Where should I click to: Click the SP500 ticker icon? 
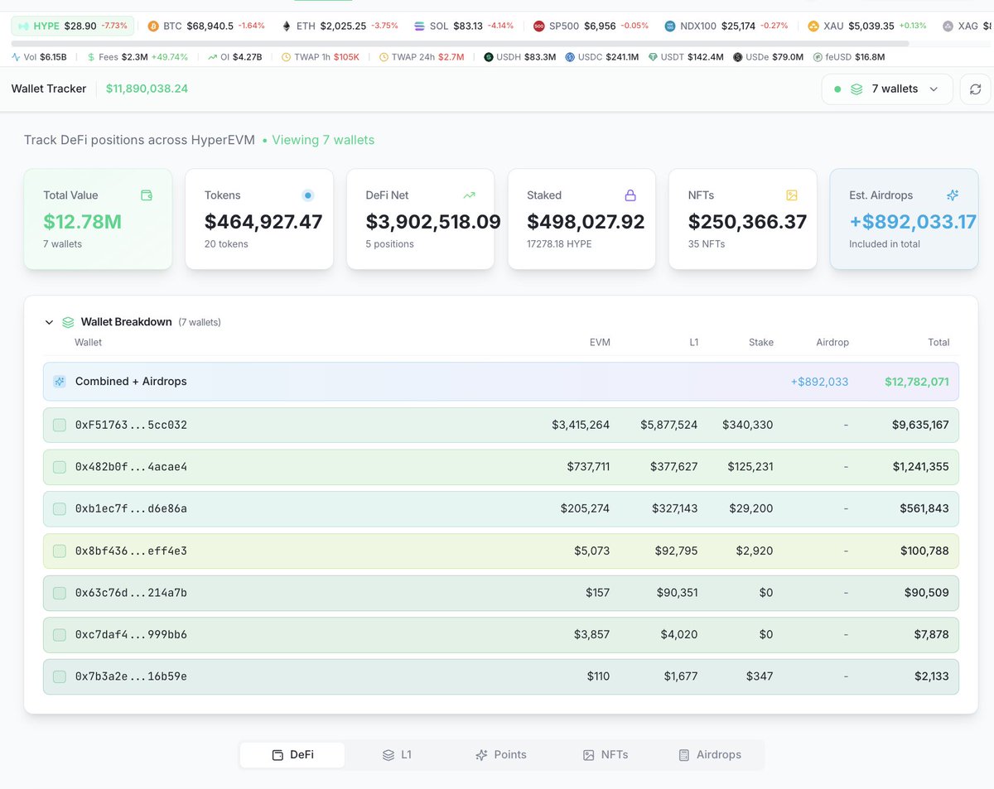coord(539,26)
